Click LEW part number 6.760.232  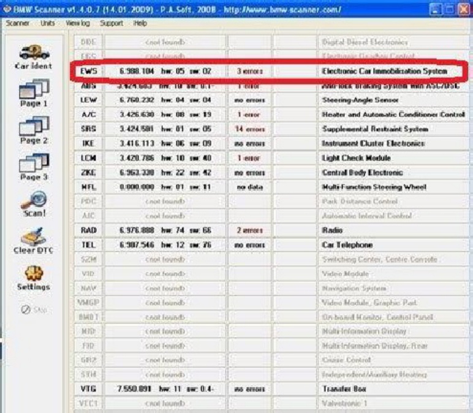click(x=137, y=100)
